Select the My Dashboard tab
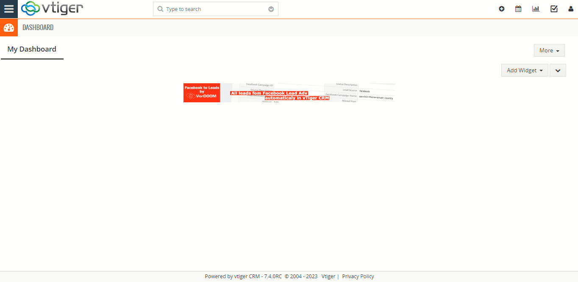578x282 pixels. click(x=32, y=49)
